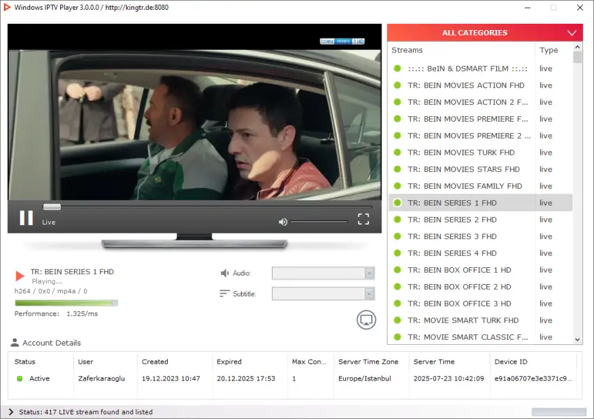Open the Subtitle dropdown
Screen dimensions: 594x419
[x=323, y=294]
